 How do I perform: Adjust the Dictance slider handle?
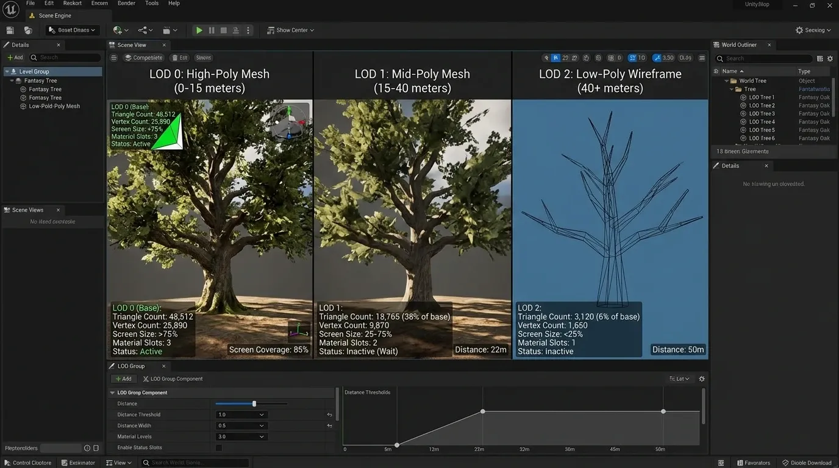click(x=254, y=404)
